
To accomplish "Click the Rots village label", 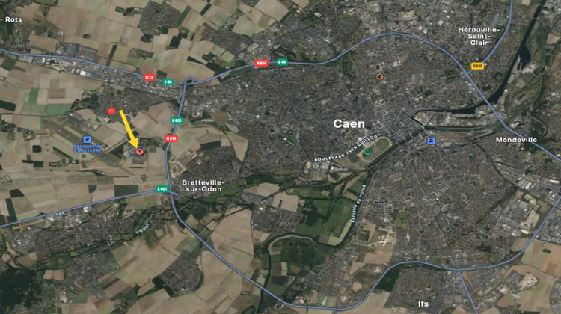I will pos(13,19).
